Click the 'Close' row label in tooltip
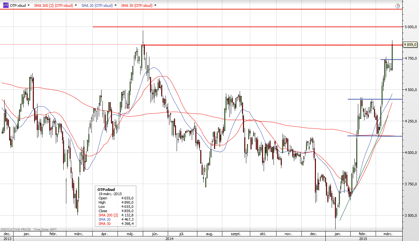 click(x=103, y=211)
